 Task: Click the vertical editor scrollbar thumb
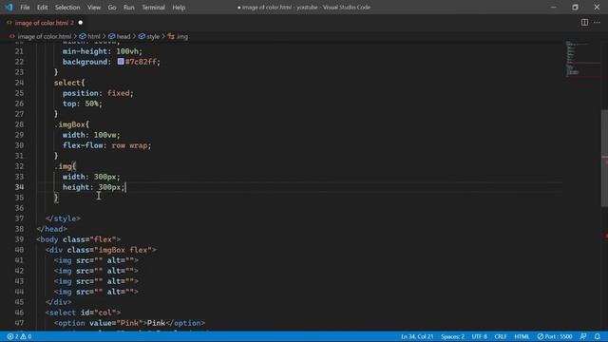tap(604, 159)
